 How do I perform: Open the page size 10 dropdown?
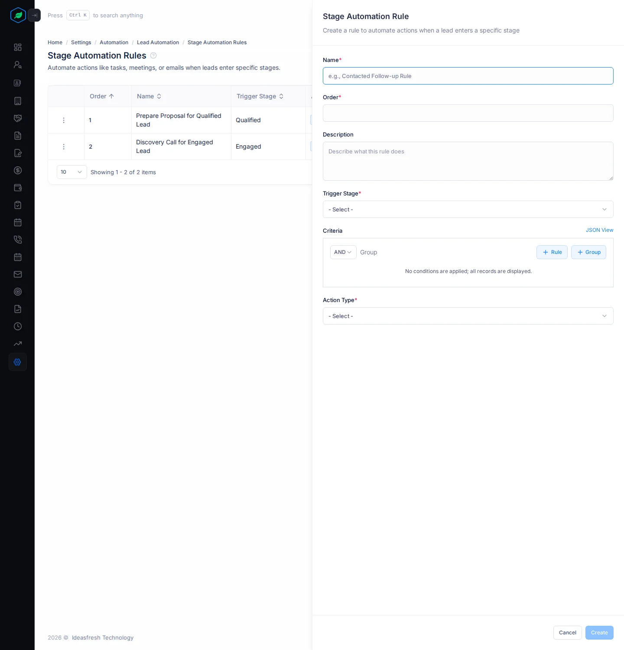click(x=72, y=172)
